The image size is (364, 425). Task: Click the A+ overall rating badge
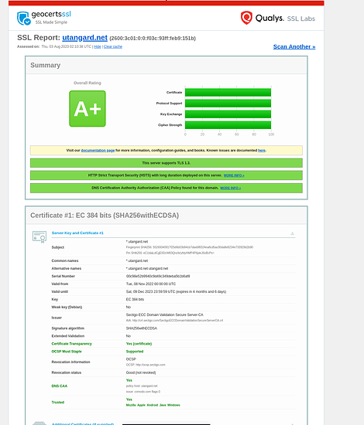(88, 109)
